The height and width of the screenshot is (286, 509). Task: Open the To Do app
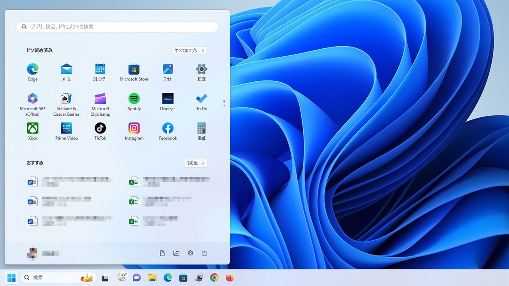[x=201, y=102]
